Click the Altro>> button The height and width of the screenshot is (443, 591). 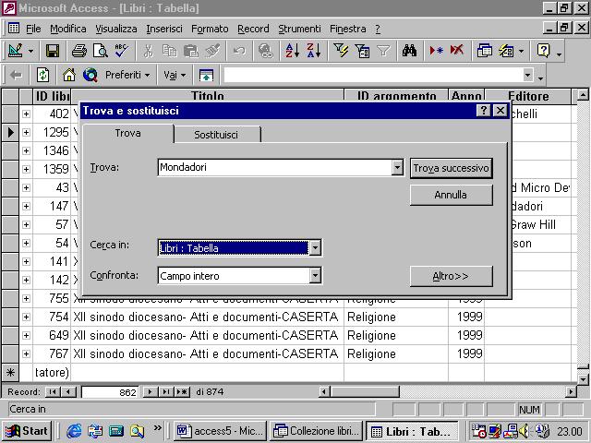click(452, 276)
